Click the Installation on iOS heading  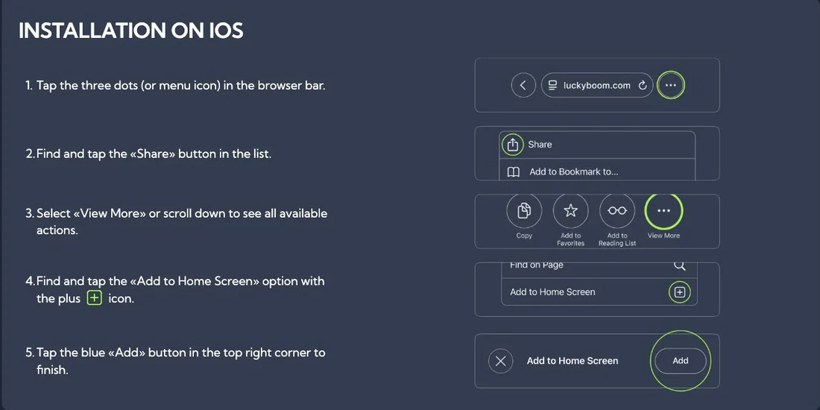(x=130, y=31)
